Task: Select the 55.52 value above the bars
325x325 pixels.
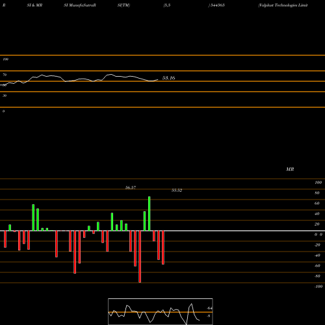Action: 177,190
